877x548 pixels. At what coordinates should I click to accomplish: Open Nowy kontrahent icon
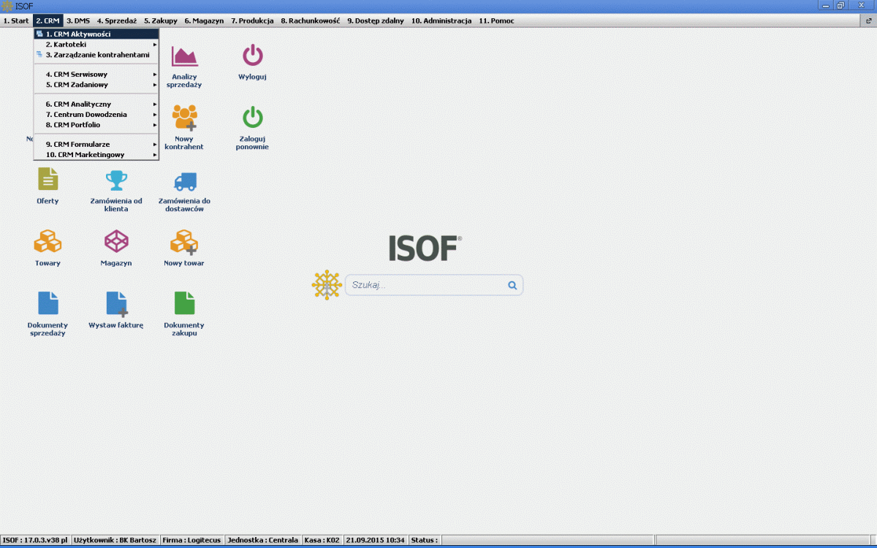point(184,118)
